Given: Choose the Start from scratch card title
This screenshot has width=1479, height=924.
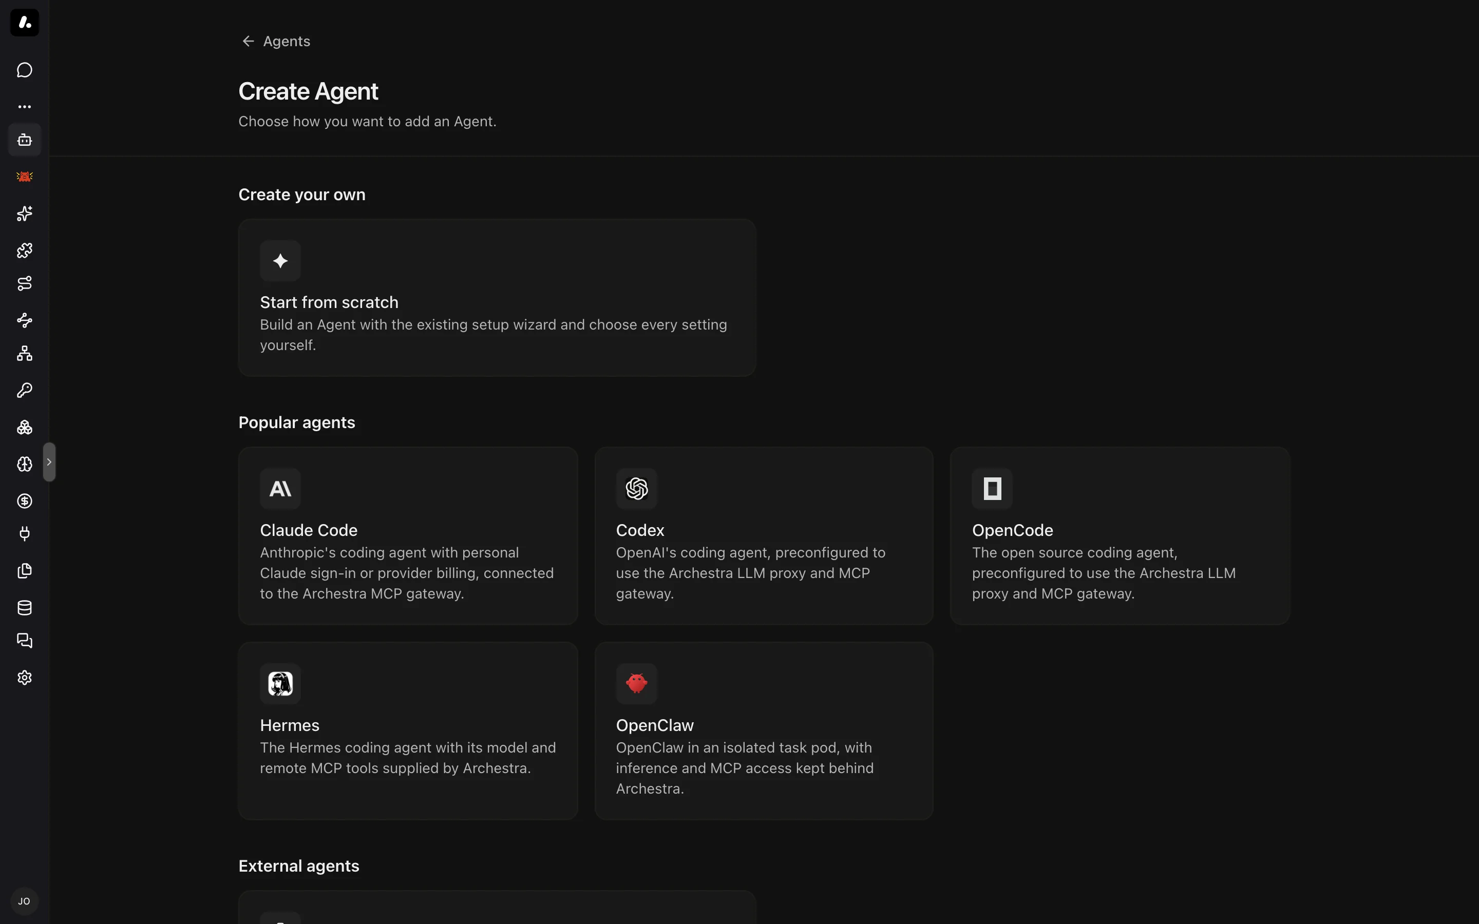Looking at the screenshot, I should coord(329,302).
